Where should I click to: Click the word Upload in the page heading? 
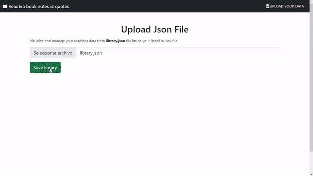pos(135,29)
